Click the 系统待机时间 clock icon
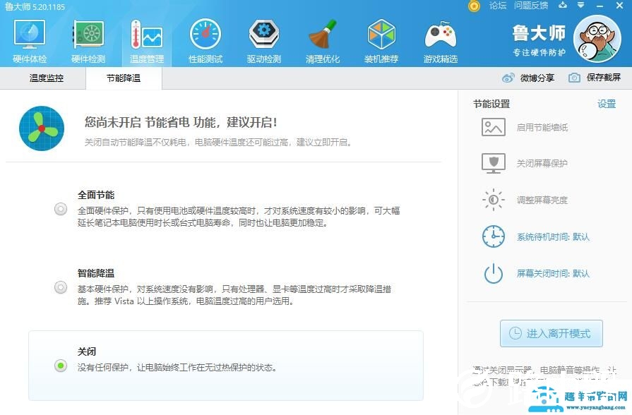The image size is (632, 415). click(x=494, y=236)
